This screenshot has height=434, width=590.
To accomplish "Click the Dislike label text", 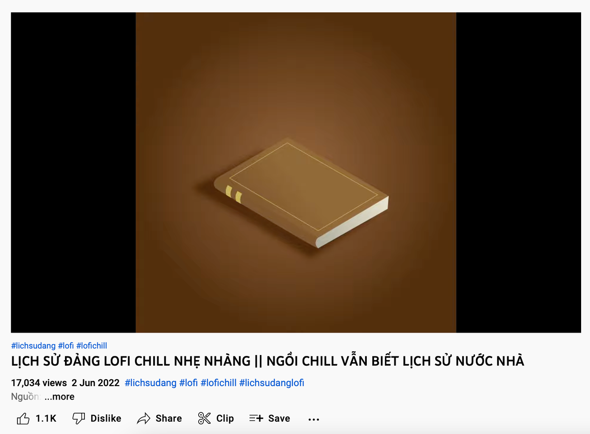I will click(106, 419).
